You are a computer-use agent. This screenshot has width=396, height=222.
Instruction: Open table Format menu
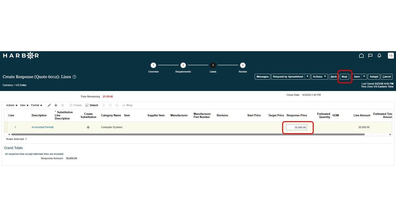click(37, 105)
